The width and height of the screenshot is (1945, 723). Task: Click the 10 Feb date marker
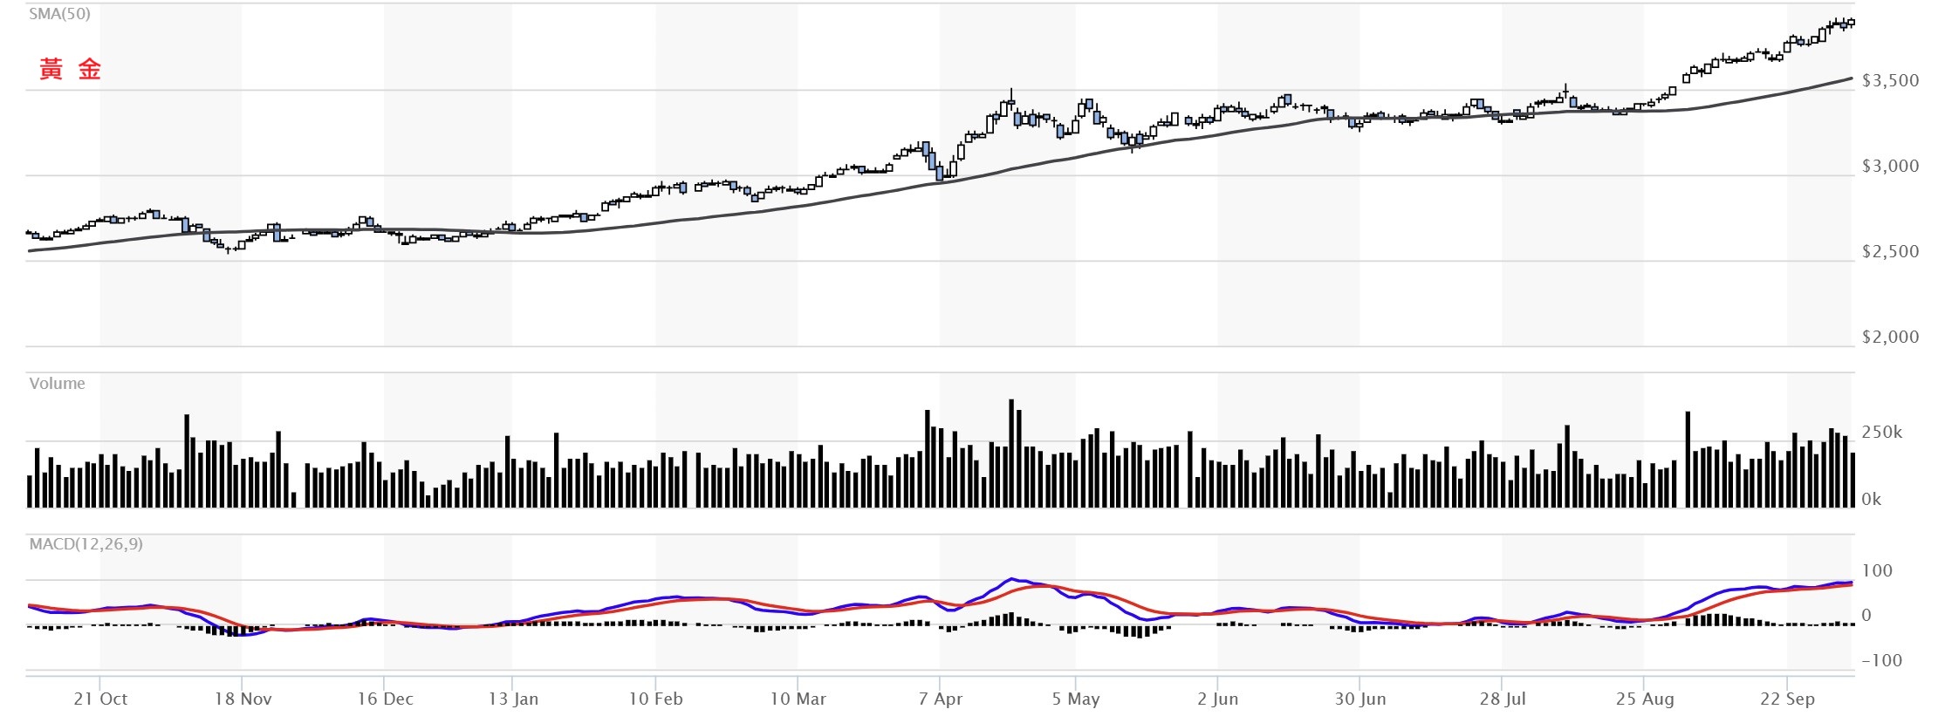[655, 699]
